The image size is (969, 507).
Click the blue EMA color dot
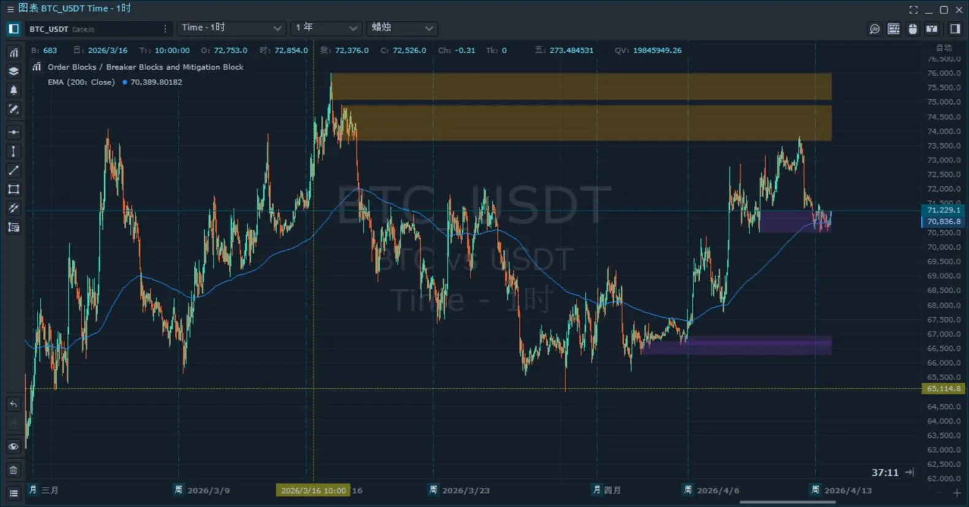(x=124, y=82)
